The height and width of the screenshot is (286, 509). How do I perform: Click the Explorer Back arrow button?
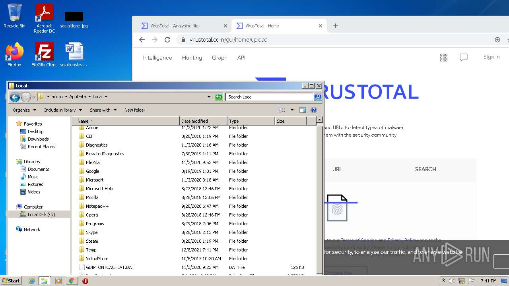tap(15, 97)
